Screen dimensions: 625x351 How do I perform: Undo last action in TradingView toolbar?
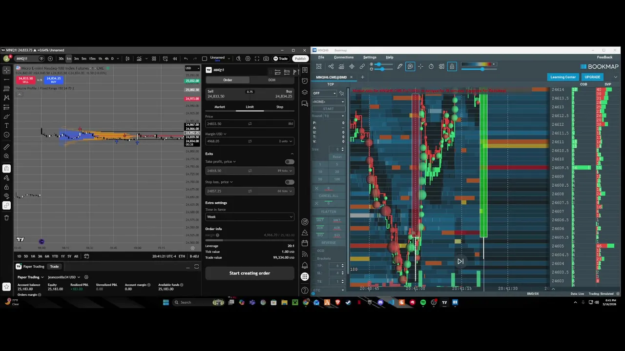coord(186,58)
